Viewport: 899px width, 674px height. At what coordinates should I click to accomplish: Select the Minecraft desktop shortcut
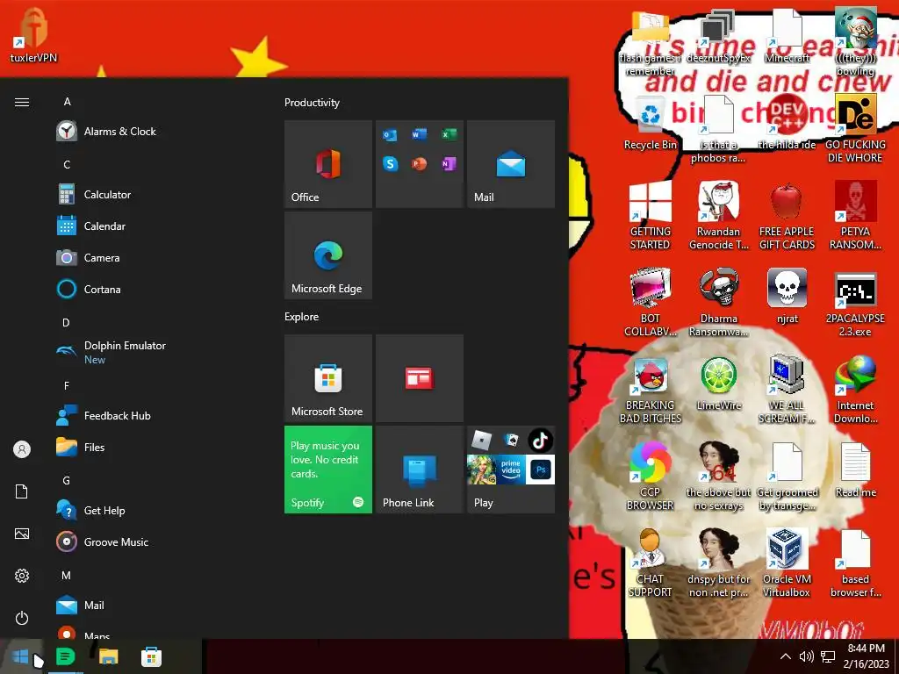(787, 37)
